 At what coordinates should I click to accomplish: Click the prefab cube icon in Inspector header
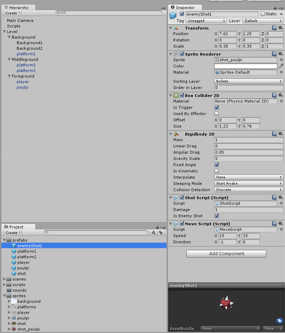[173, 16]
